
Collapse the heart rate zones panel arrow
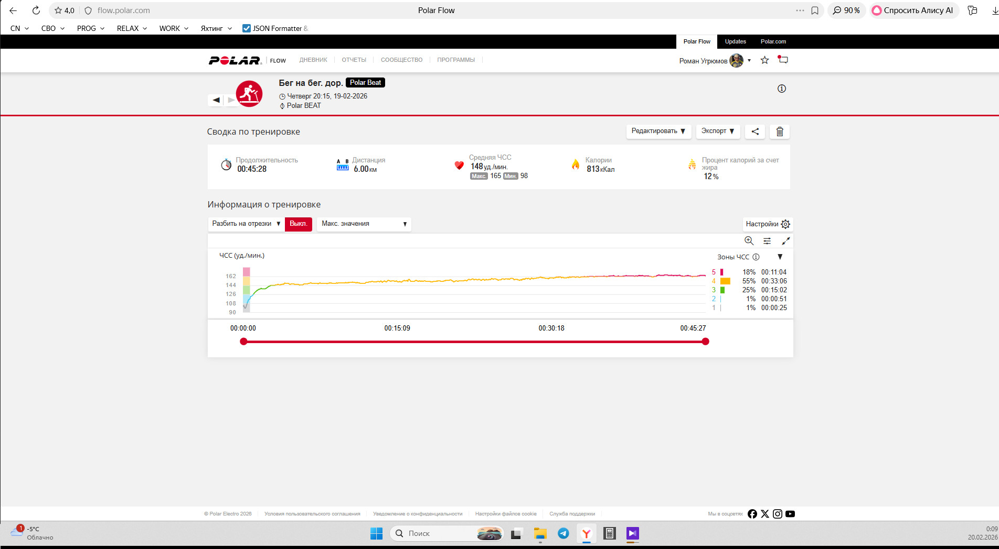click(780, 257)
